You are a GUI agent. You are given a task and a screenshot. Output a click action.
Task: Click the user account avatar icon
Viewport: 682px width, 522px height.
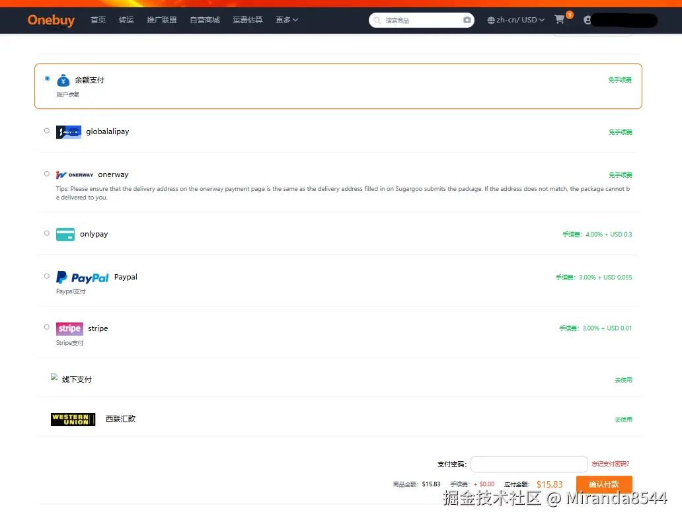point(587,20)
